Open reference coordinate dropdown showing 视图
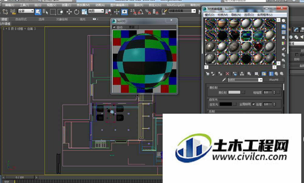Image resolution: width=304 pixels, height=183 pixels. tap(96, 11)
